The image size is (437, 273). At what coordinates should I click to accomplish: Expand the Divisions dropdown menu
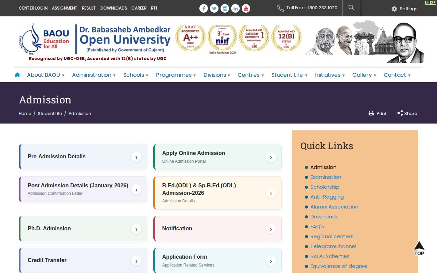(x=217, y=75)
